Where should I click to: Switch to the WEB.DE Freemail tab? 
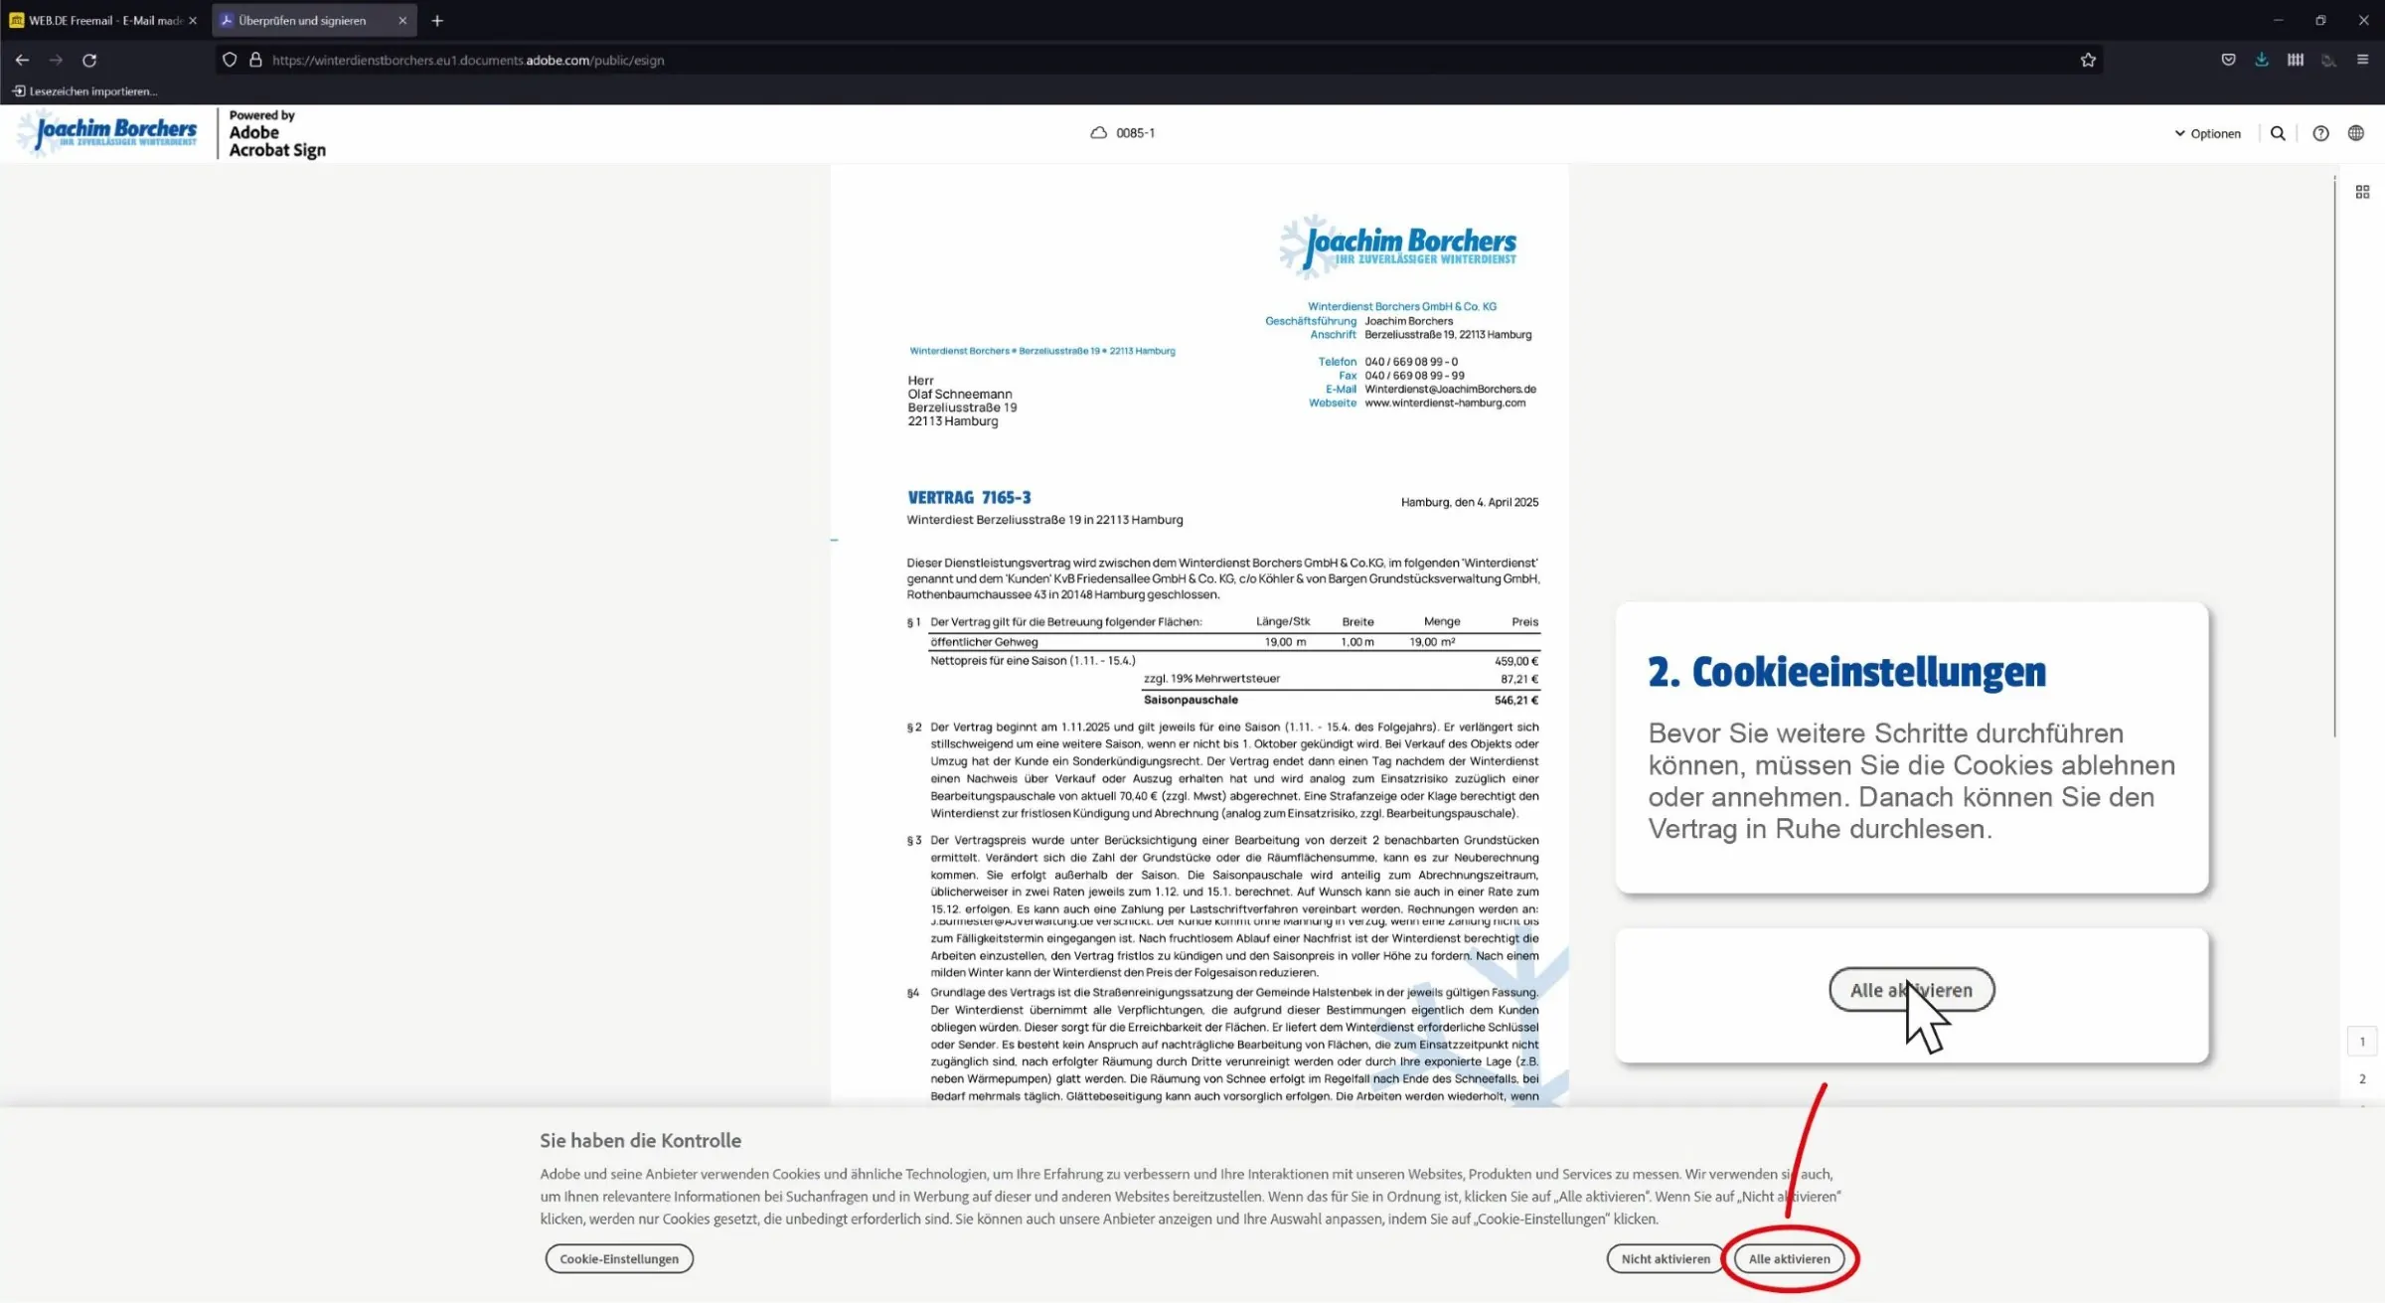tap(99, 20)
